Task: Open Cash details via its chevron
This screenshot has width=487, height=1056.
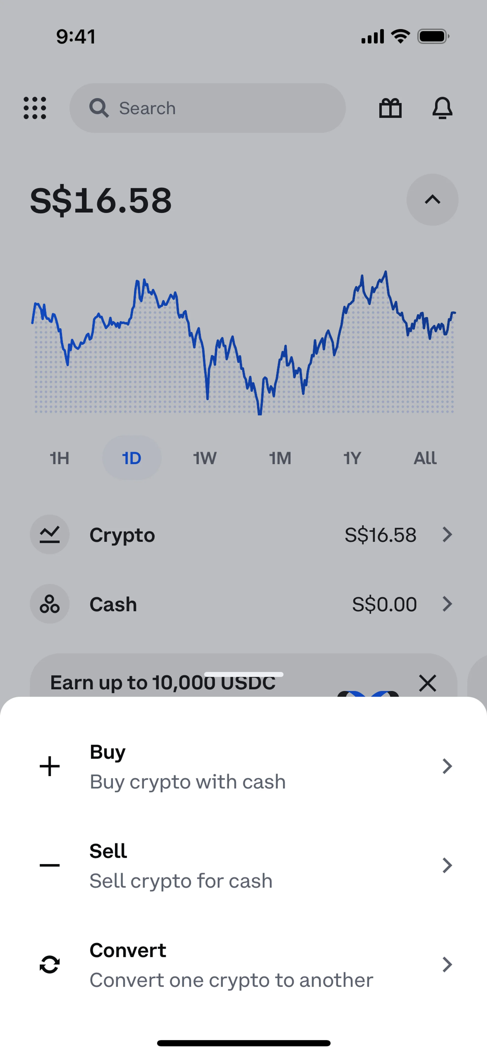Action: 447,604
